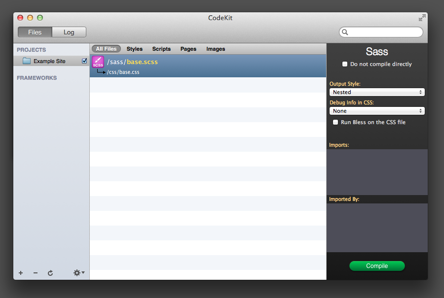The image size is (444, 298).
Task: Close the CodeKit window
Action: [20, 18]
